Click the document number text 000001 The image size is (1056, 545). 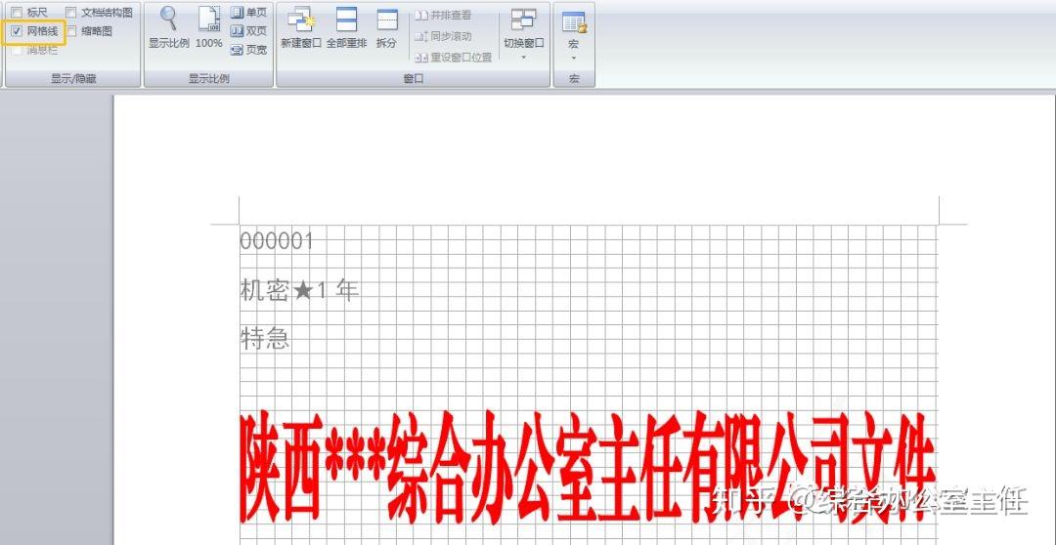[277, 241]
